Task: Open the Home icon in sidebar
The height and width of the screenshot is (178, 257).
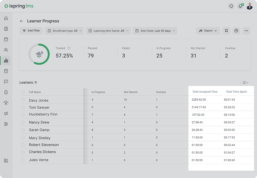Action: click(6, 18)
